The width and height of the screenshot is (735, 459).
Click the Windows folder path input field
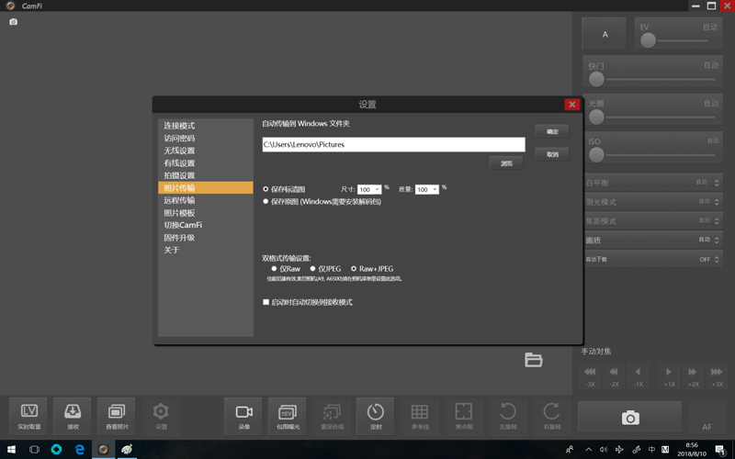point(393,144)
